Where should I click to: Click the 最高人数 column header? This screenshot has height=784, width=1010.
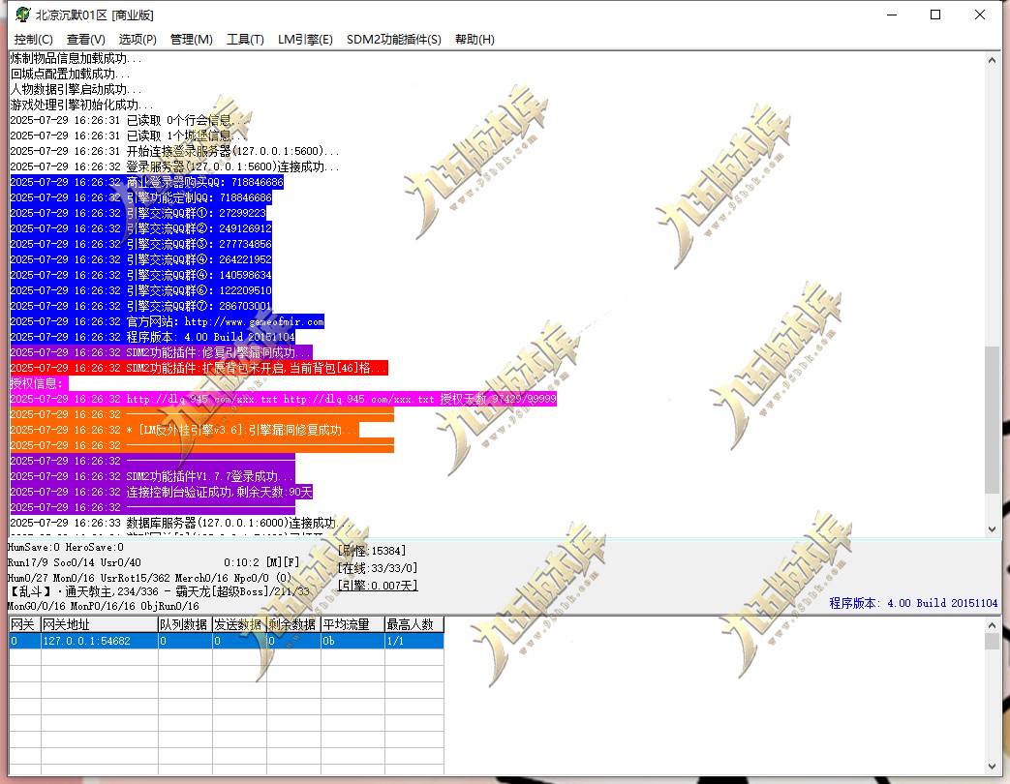(414, 624)
